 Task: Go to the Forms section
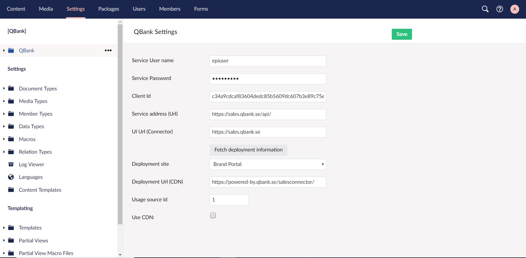pyautogui.click(x=201, y=9)
